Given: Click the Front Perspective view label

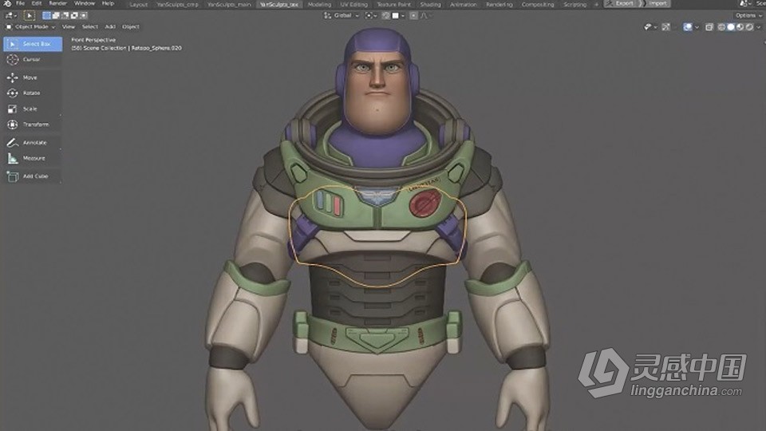Looking at the screenshot, I should click(x=93, y=40).
